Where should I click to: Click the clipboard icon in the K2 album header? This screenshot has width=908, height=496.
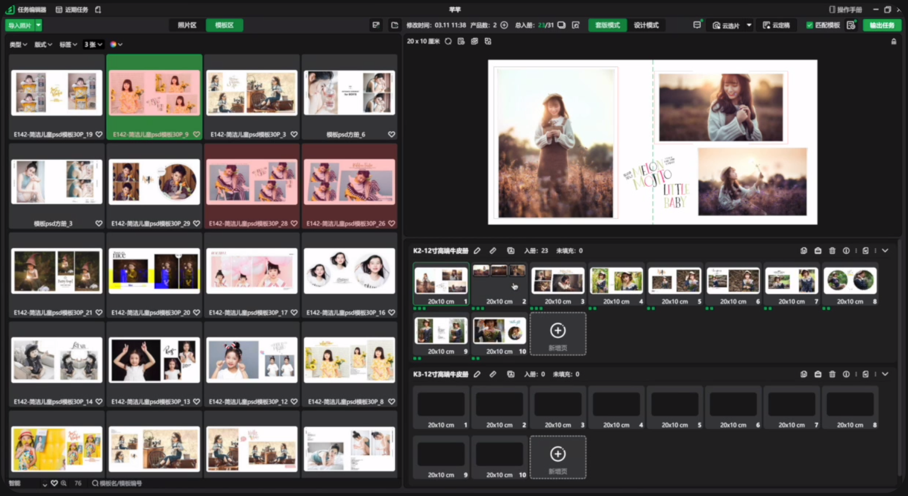[865, 250]
